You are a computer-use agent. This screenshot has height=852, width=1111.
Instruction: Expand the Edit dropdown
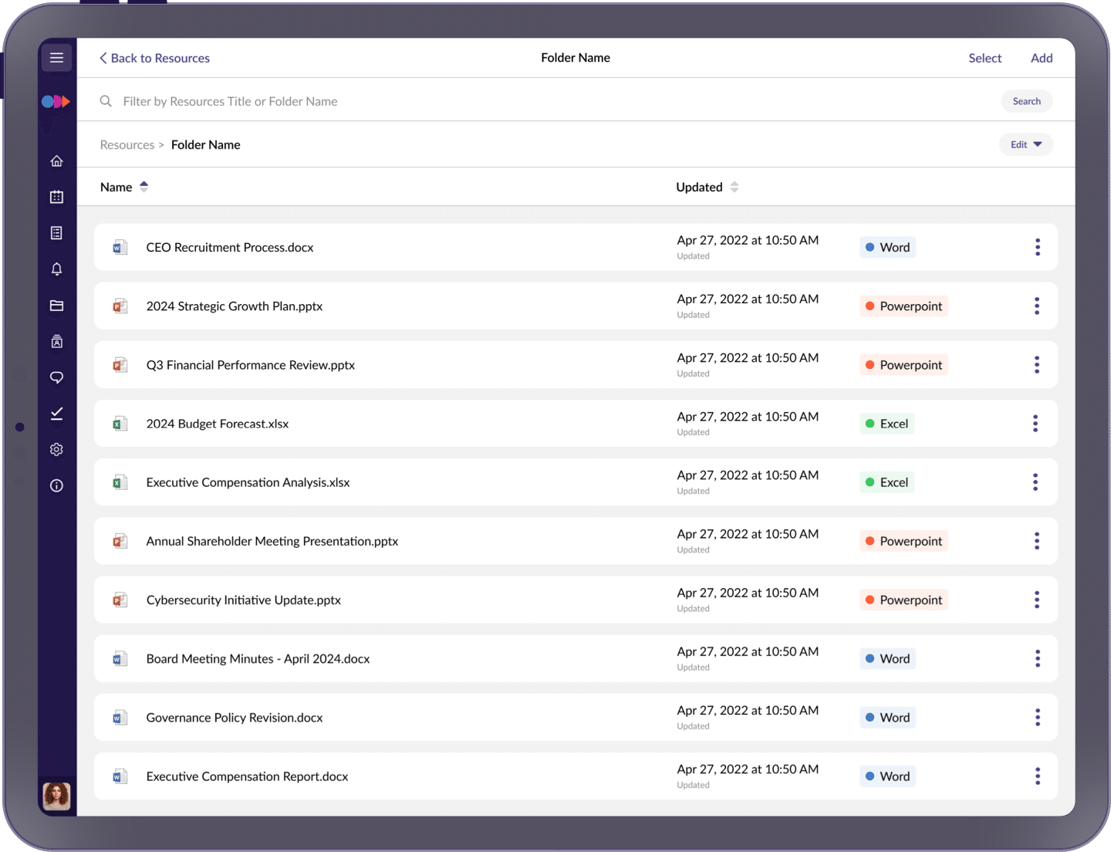coord(1025,144)
